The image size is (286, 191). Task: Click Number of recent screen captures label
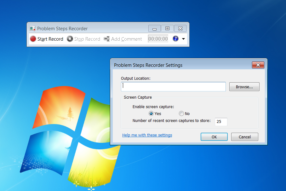(x=171, y=121)
